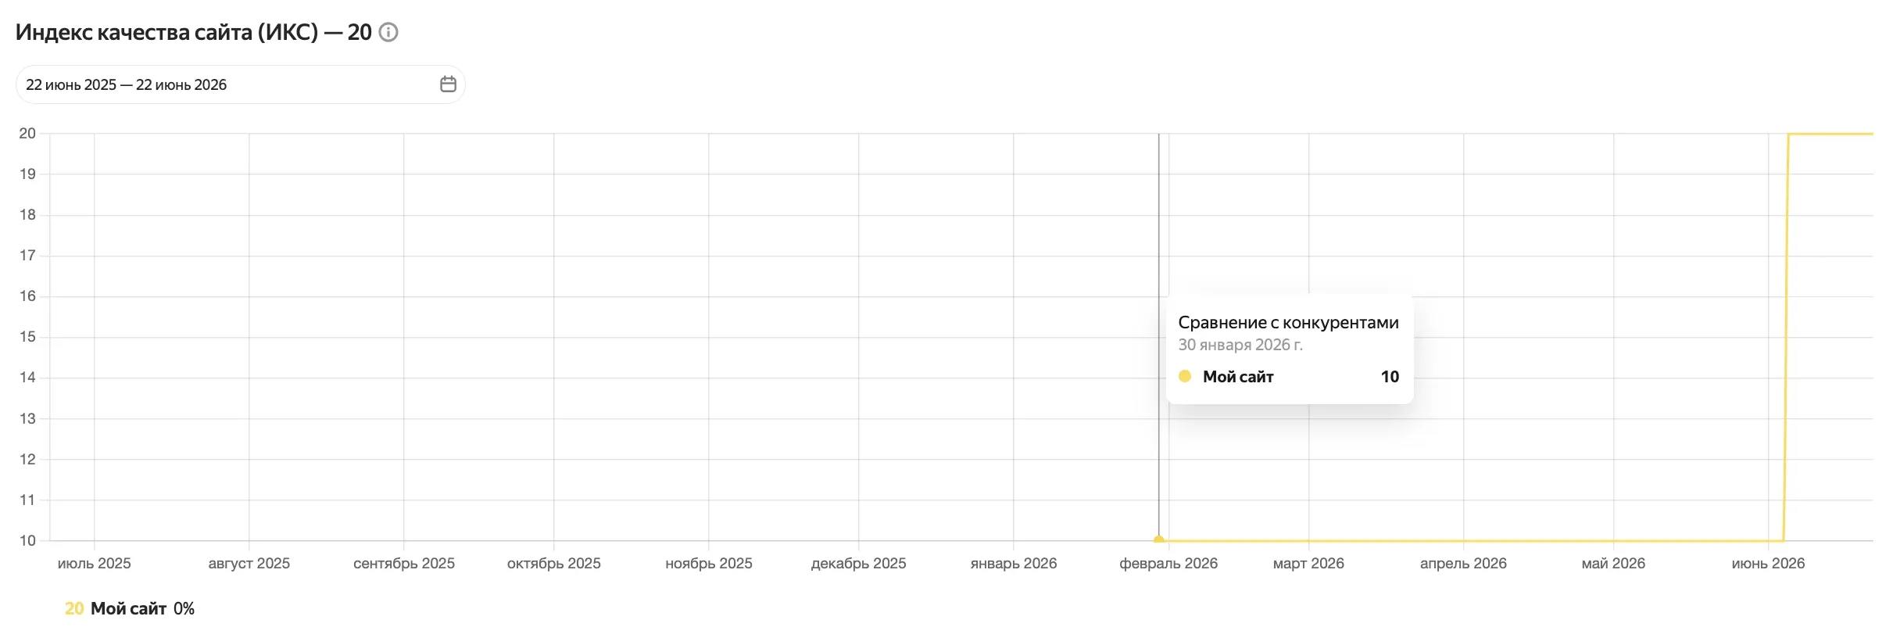The height and width of the screenshot is (627, 1893).
Task: Click the yellow 20 value in legend
Action: tap(74, 608)
